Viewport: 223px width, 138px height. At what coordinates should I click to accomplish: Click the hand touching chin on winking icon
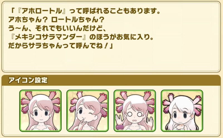(82, 124)
